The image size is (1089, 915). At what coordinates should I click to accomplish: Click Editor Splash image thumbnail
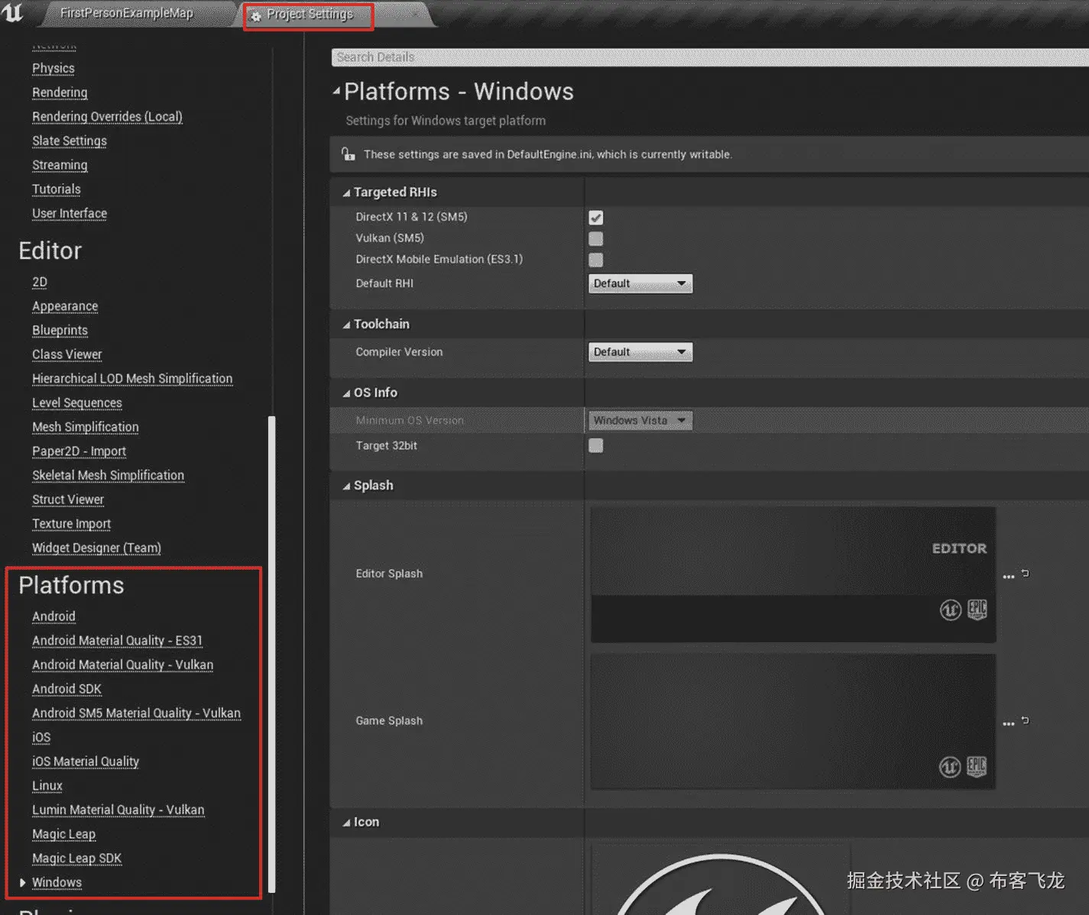[793, 575]
